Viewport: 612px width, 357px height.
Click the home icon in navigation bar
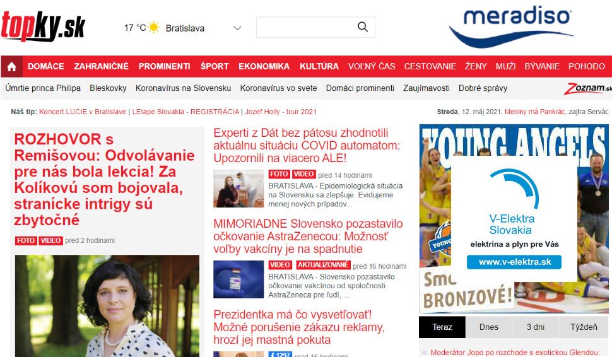pos(12,66)
